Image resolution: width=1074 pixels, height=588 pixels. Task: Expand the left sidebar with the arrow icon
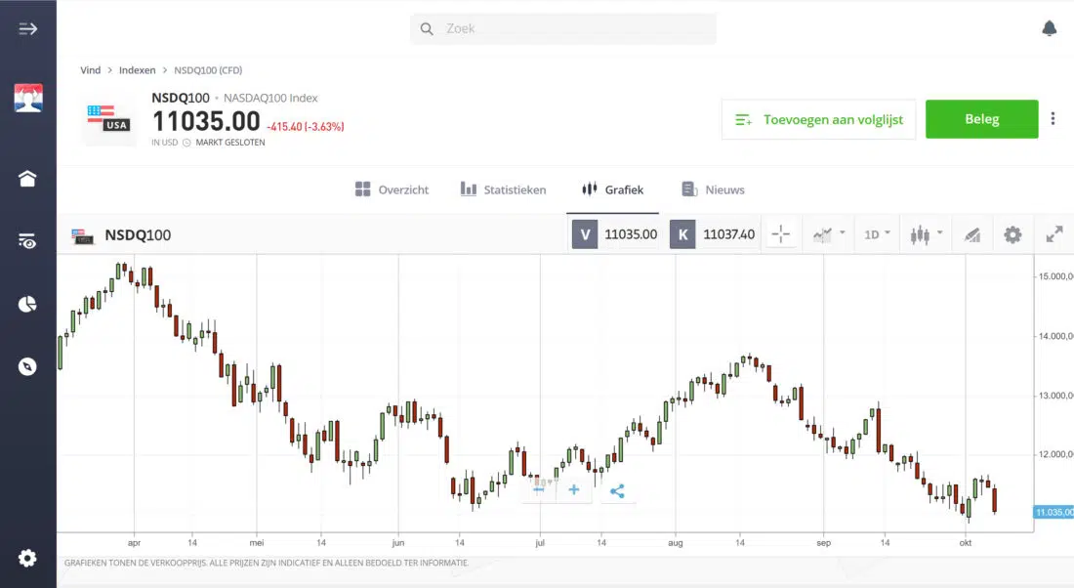[27, 27]
